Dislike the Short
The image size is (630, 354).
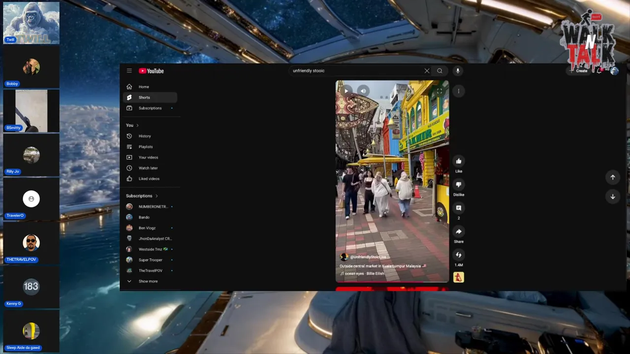coord(459,184)
